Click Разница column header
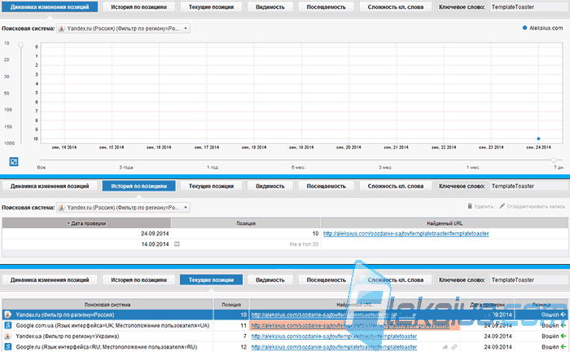This screenshot has width=570, height=352. [541, 305]
